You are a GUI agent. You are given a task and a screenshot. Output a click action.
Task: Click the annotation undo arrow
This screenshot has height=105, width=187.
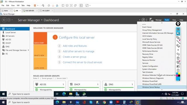pyautogui.click(x=178, y=54)
